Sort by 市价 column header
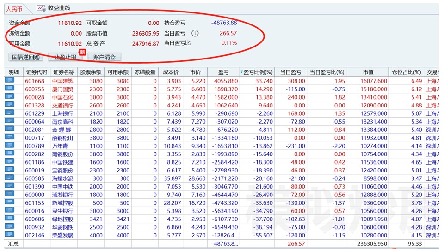This screenshot has width=444, height=249. pos(195,72)
